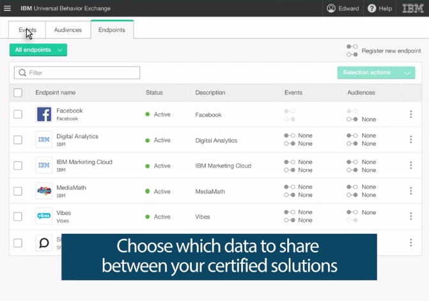Click the register endpoint toggle icon
This screenshot has height=301, width=429.
tap(352, 51)
